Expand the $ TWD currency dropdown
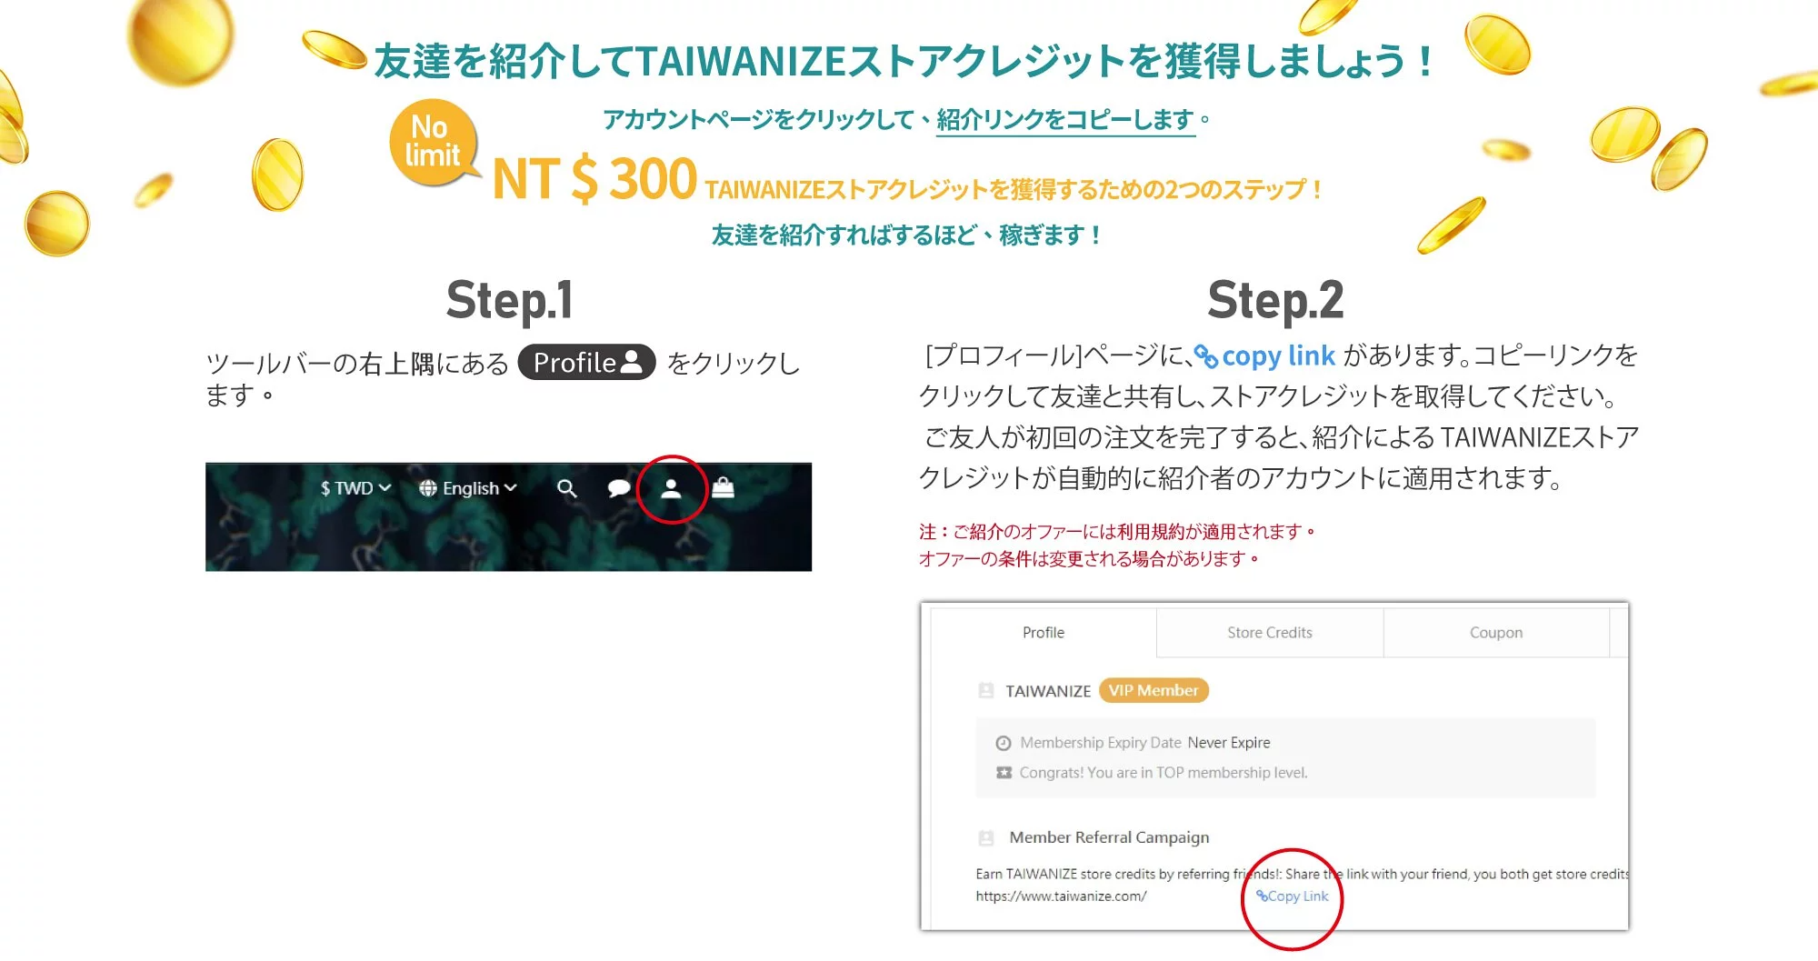 click(355, 488)
